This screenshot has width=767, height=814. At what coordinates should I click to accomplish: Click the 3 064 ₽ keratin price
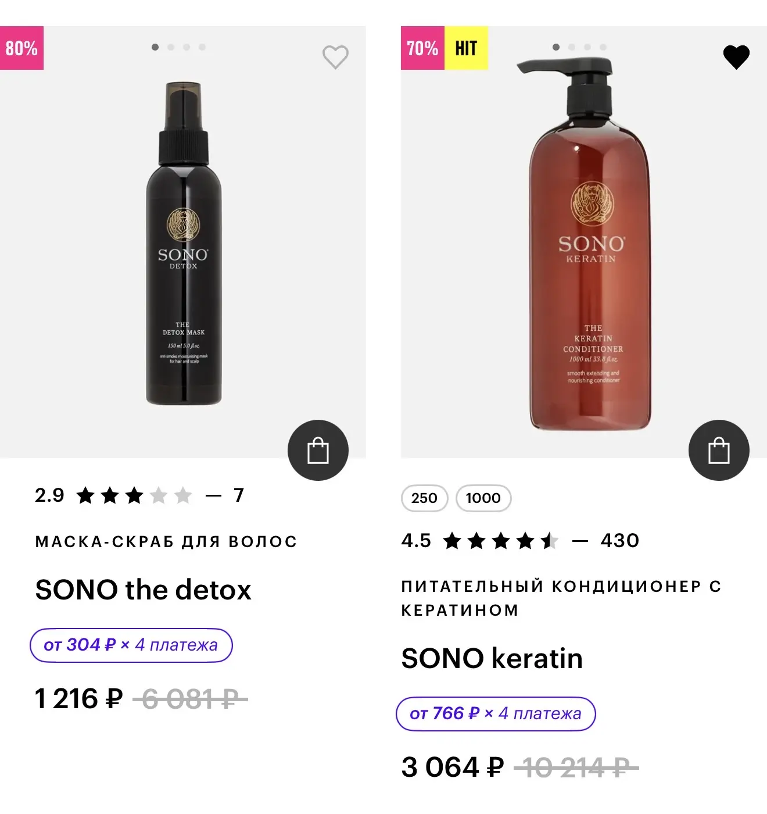(x=452, y=767)
